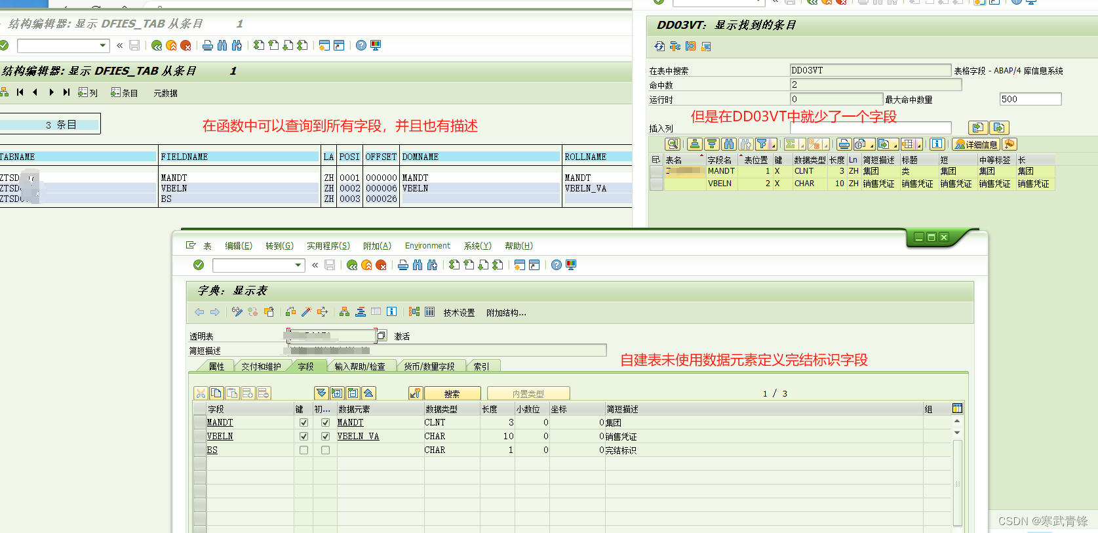Image resolution: width=1098 pixels, height=533 pixels.
Task: Select the VBELN row selector in DD03VT grid
Action: click(656, 184)
